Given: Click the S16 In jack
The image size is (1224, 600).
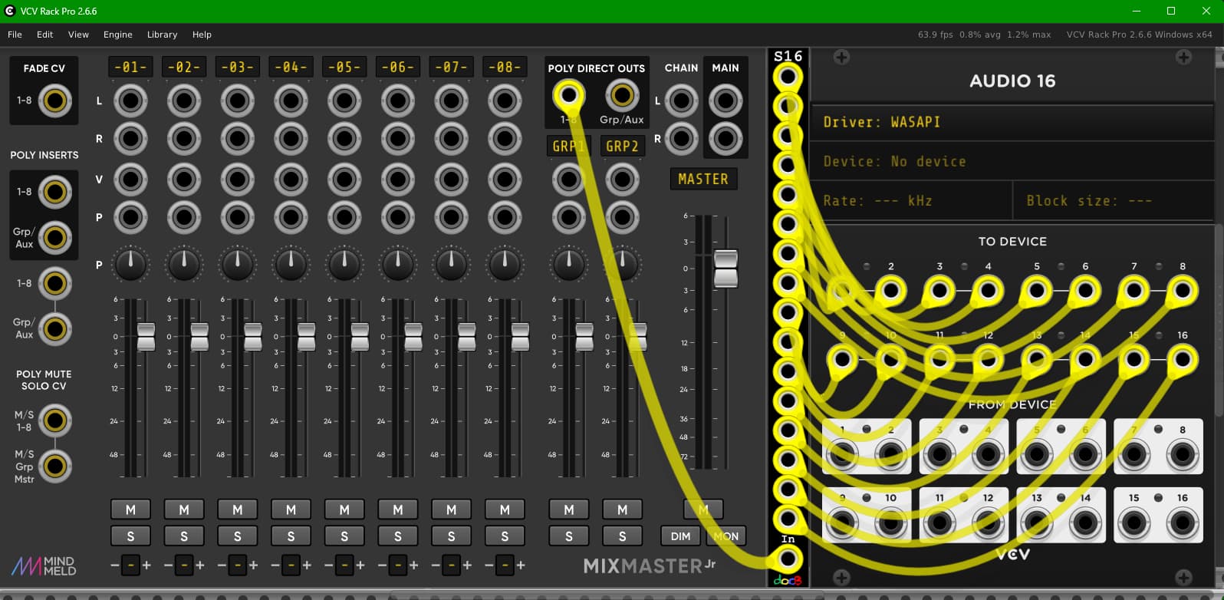Looking at the screenshot, I should 788,559.
